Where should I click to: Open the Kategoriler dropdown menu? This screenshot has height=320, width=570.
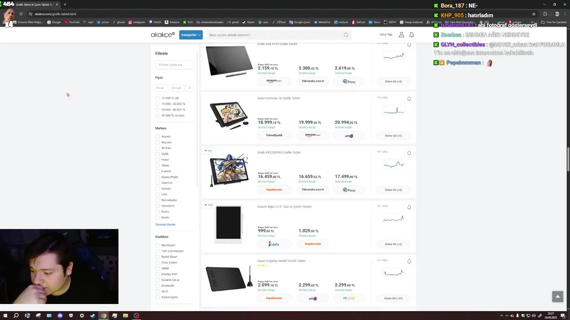(191, 35)
